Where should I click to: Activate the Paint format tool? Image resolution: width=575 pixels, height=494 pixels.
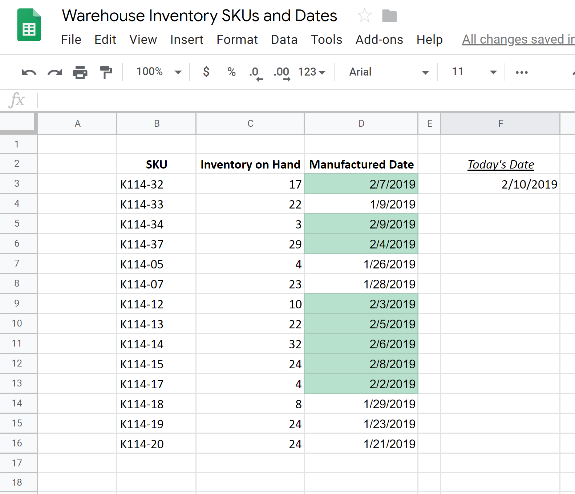pyautogui.click(x=106, y=72)
